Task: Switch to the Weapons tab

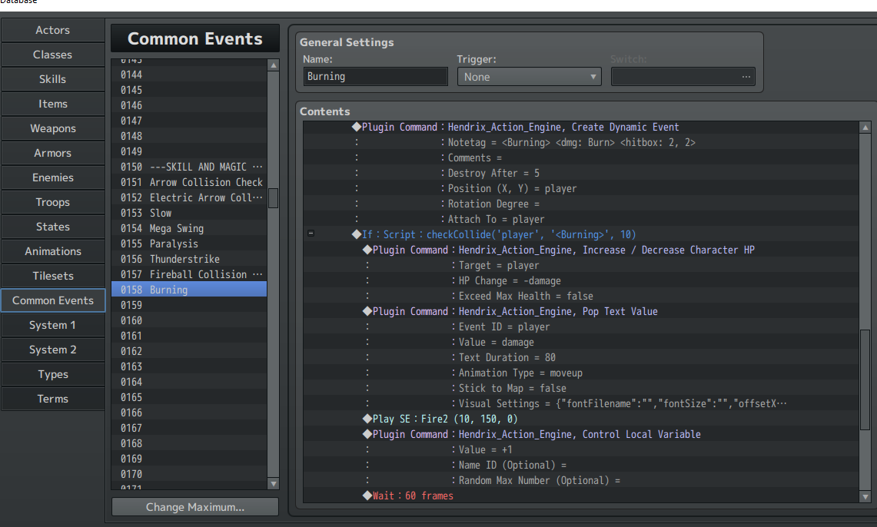Action: pyautogui.click(x=52, y=128)
